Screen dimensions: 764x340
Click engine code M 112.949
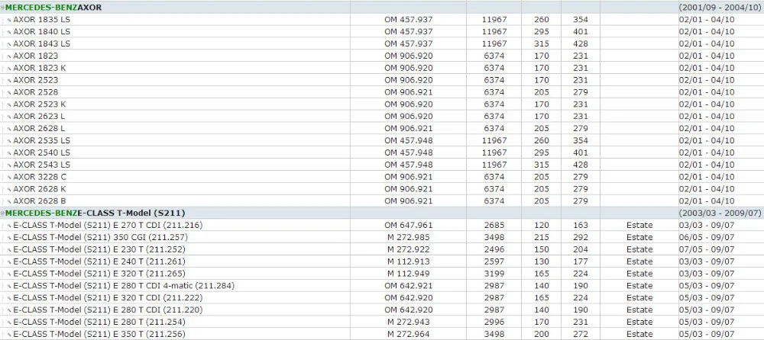408,274
